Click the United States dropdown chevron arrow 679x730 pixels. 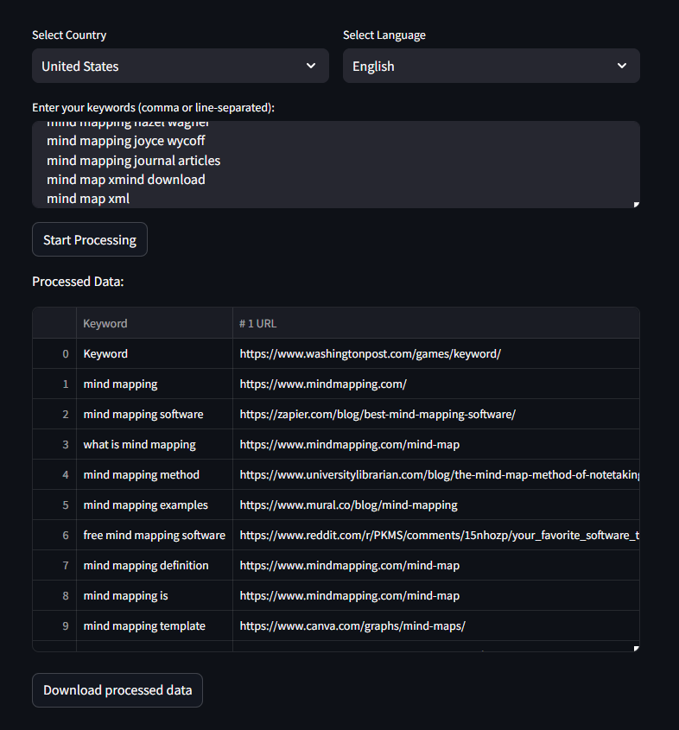point(311,67)
